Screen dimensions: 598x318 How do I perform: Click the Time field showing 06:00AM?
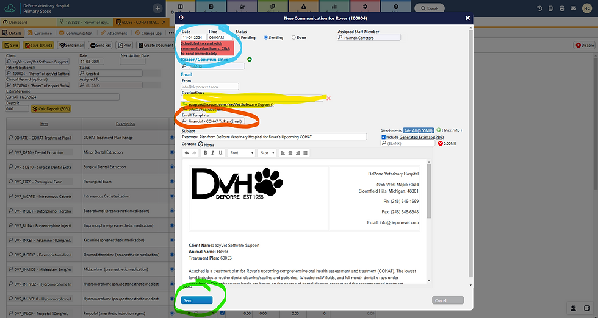coord(220,37)
